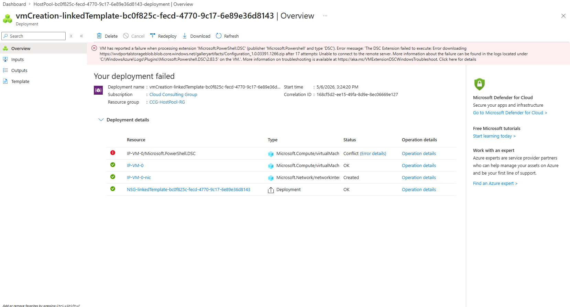The width and height of the screenshot is (570, 307).
Task: Open the NSG-linkedTemplate deployment link
Action: (188, 190)
